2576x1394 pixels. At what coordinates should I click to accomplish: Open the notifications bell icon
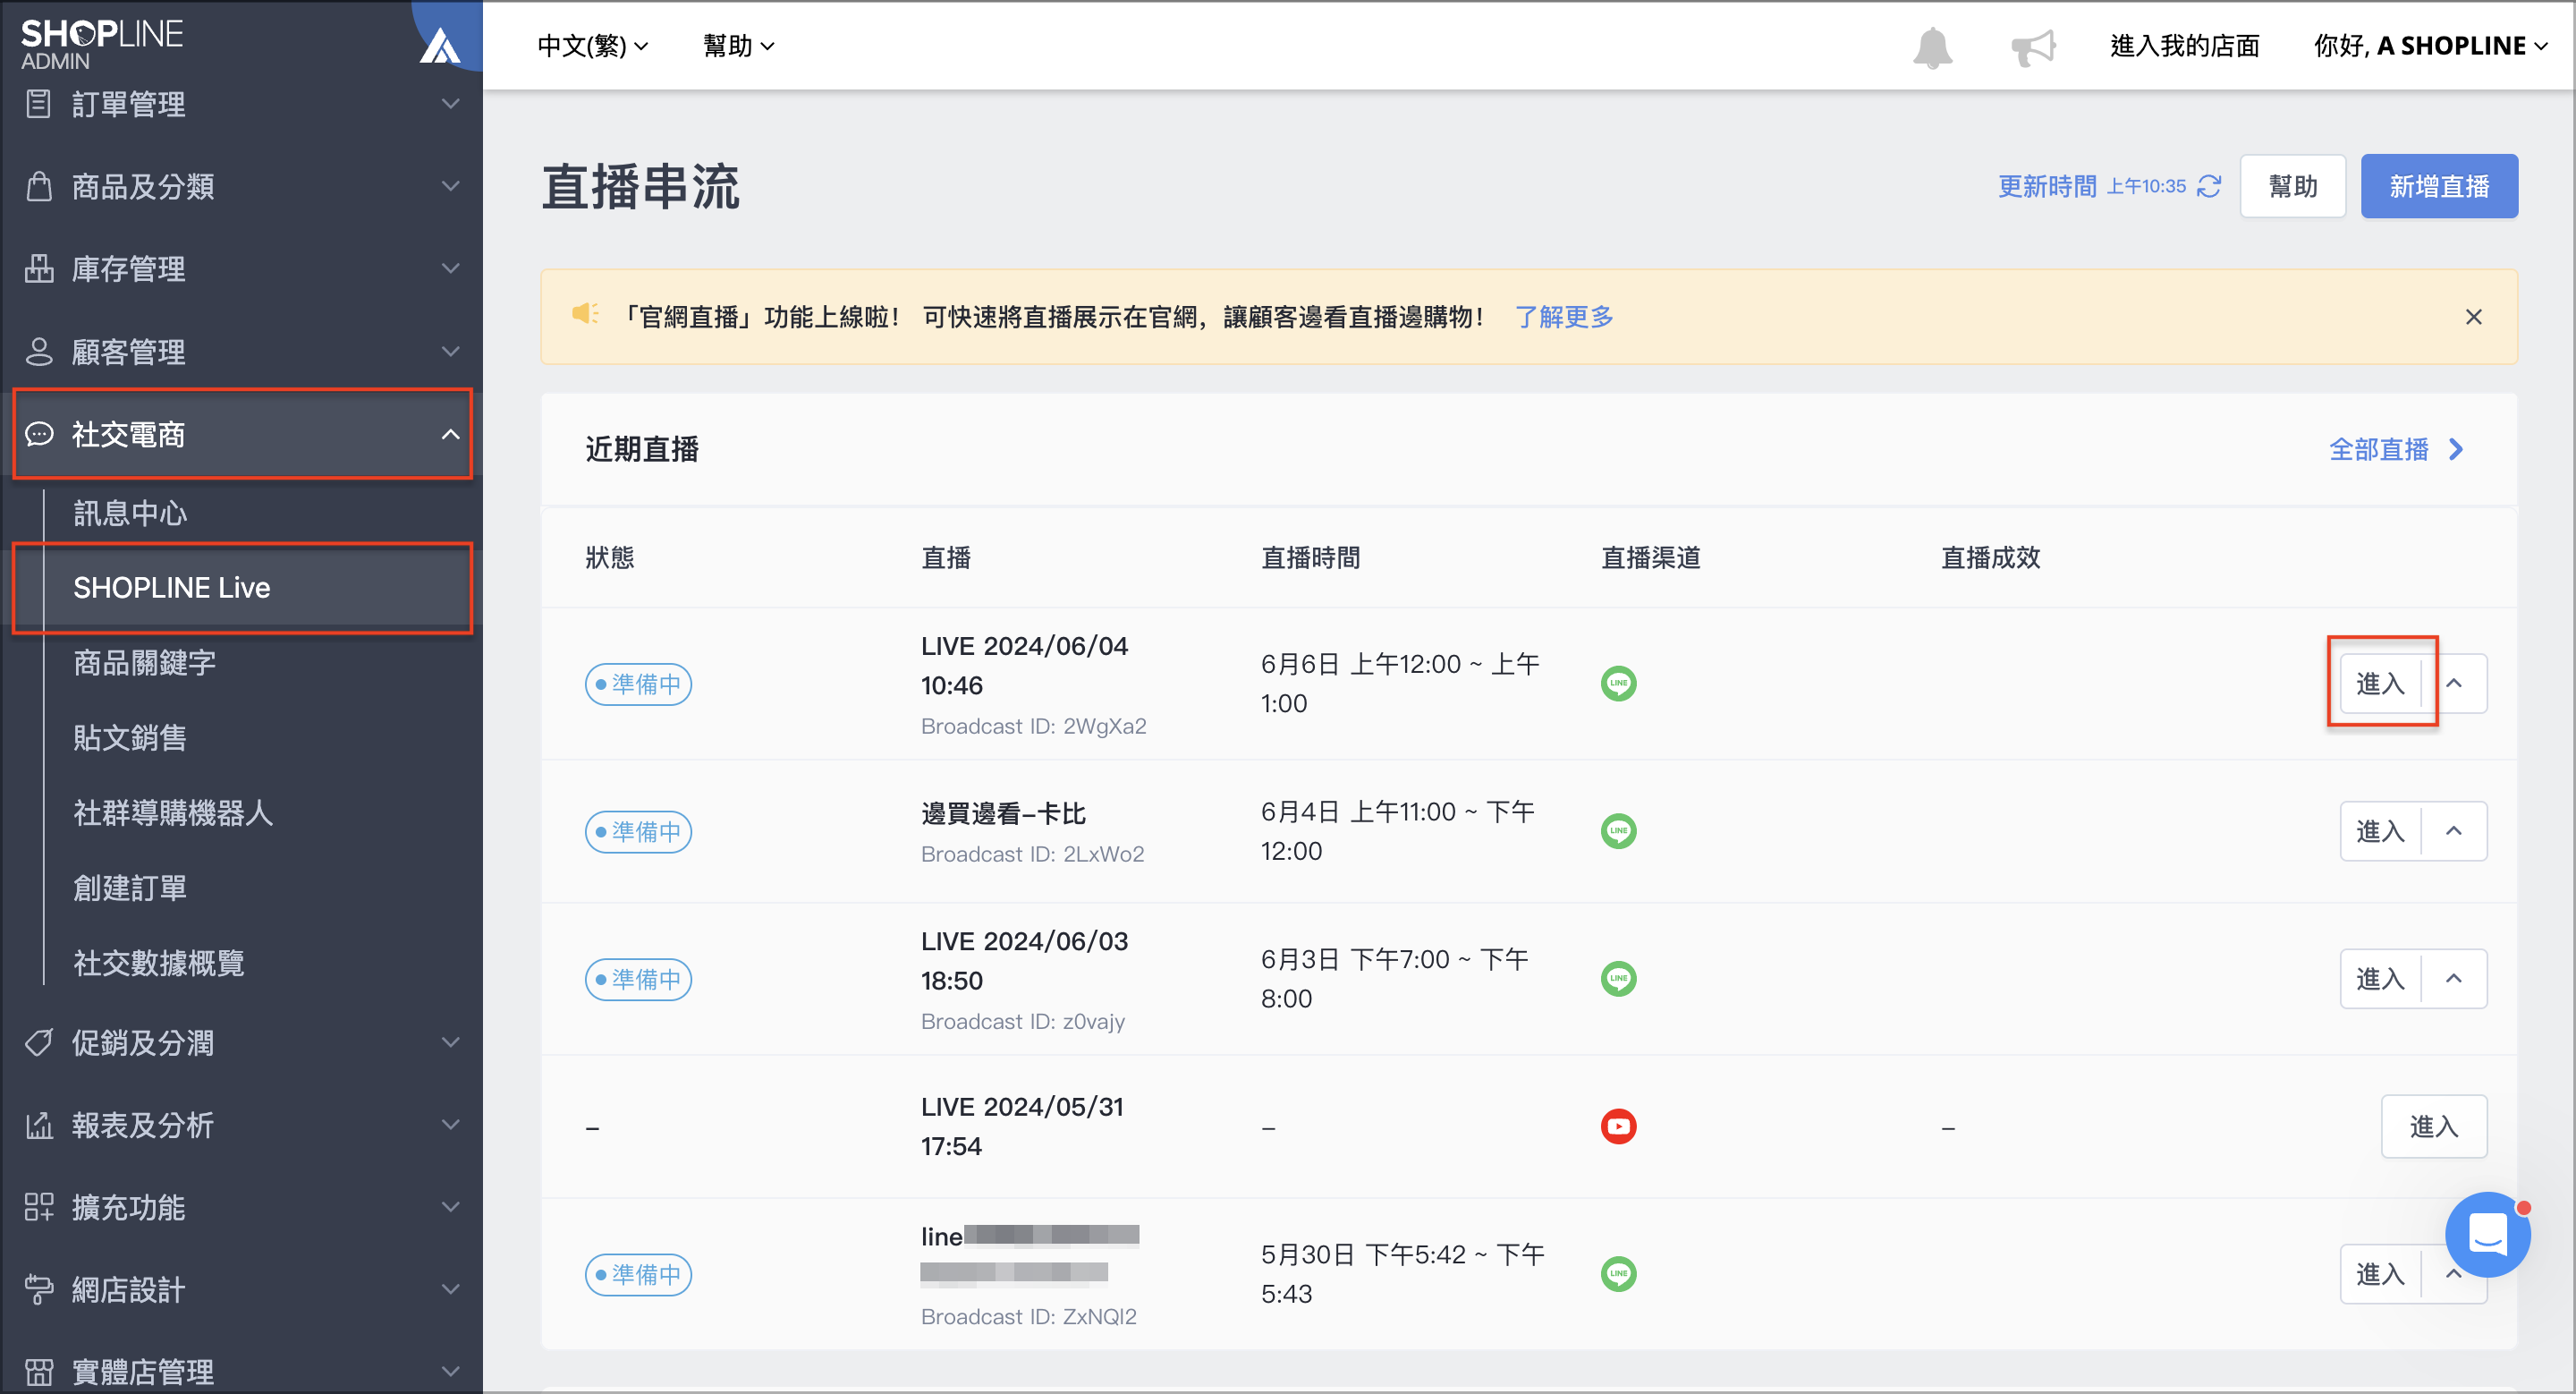click(x=1932, y=47)
